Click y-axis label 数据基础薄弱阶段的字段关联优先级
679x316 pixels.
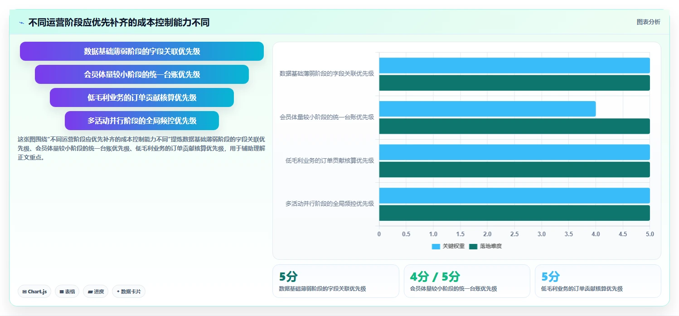point(327,73)
